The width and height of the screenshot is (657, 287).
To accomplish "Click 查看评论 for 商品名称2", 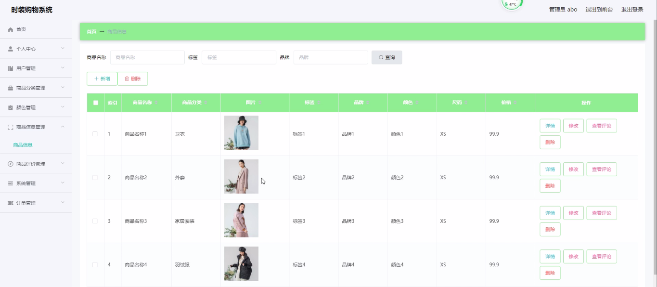I will (601, 170).
